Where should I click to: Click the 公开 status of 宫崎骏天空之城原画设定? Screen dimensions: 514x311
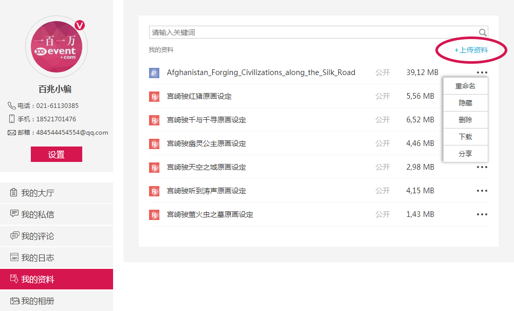[x=382, y=167]
